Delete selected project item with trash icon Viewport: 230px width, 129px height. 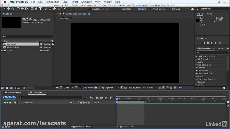[24, 88]
